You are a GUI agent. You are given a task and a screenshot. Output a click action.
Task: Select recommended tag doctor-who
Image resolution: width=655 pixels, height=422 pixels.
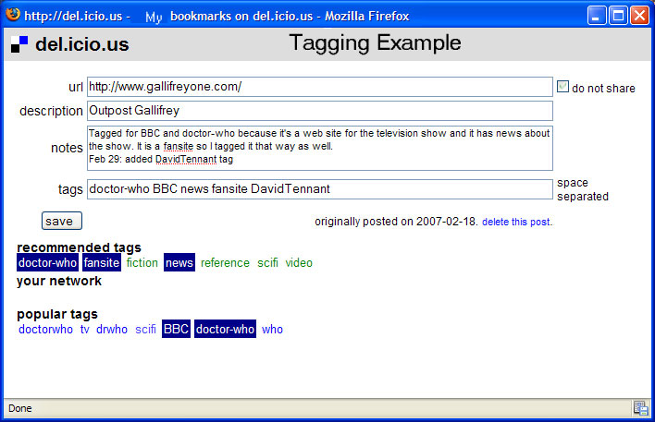(x=47, y=262)
